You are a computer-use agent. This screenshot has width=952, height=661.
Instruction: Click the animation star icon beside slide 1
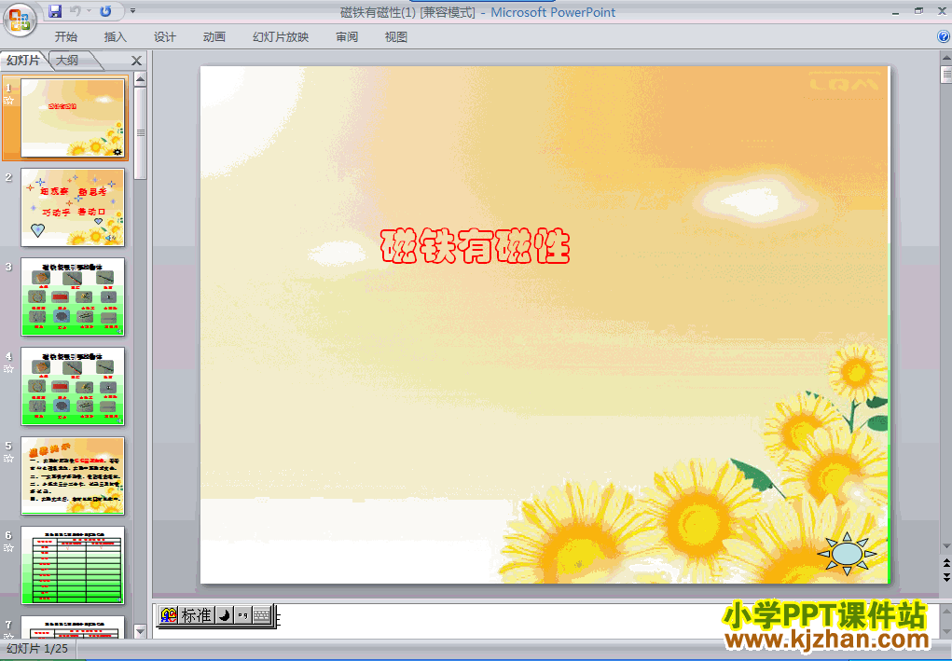9,101
